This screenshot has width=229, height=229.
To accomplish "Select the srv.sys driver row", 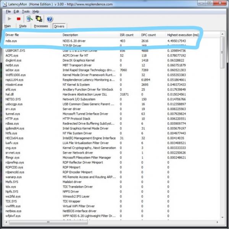I will point(112,109).
